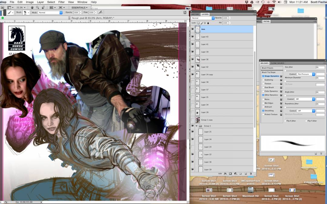Screen dimensions: 327x204
Task: Click the lock transparent pixels icon
Action: pos(198,23)
